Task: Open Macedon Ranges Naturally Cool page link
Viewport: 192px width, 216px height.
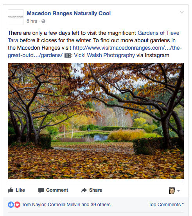Action: click(68, 13)
